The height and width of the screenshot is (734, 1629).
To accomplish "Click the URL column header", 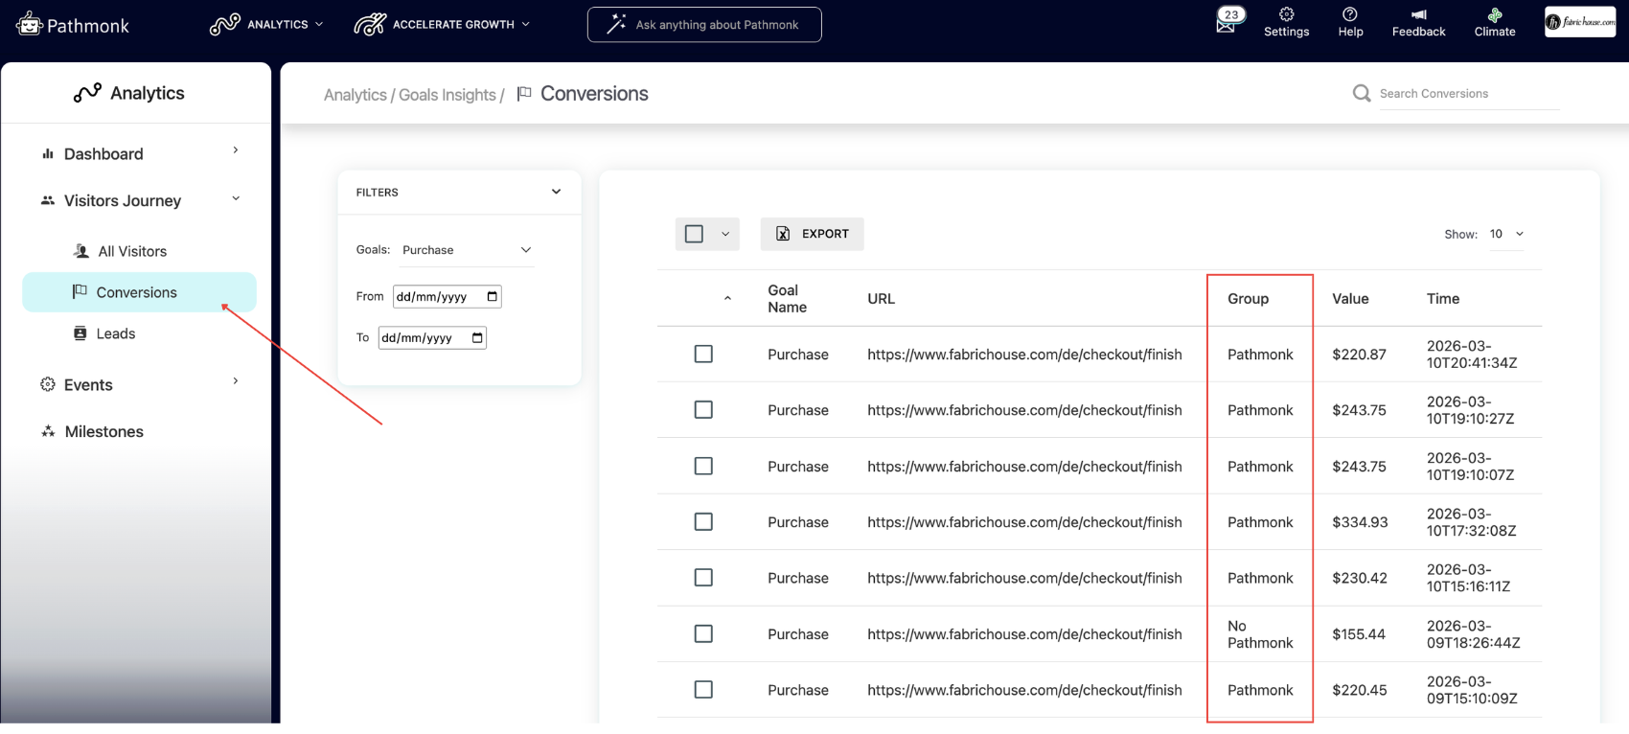I will [881, 299].
